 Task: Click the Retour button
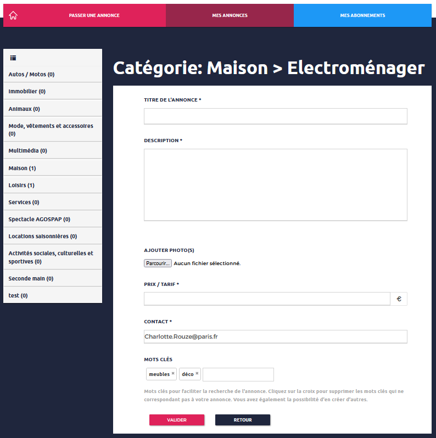(242, 420)
